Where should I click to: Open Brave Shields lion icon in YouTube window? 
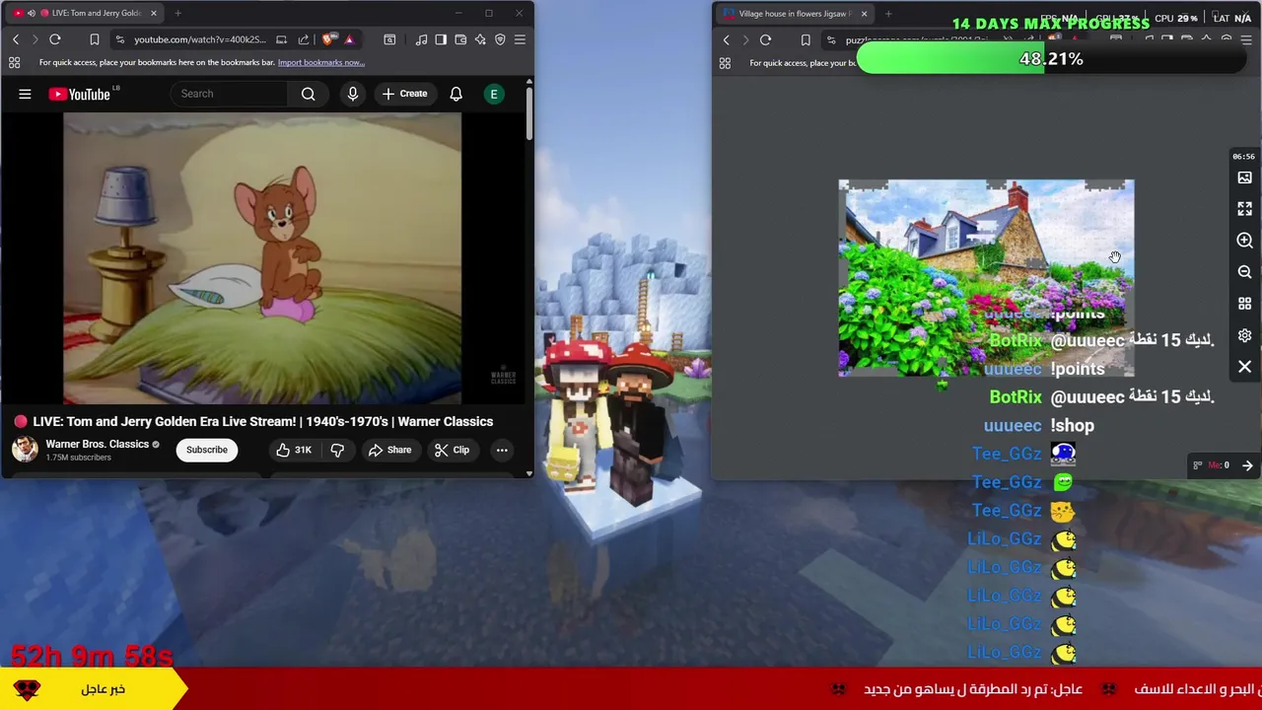[328, 39]
